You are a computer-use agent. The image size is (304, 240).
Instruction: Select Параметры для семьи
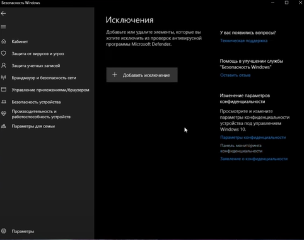[33, 126]
